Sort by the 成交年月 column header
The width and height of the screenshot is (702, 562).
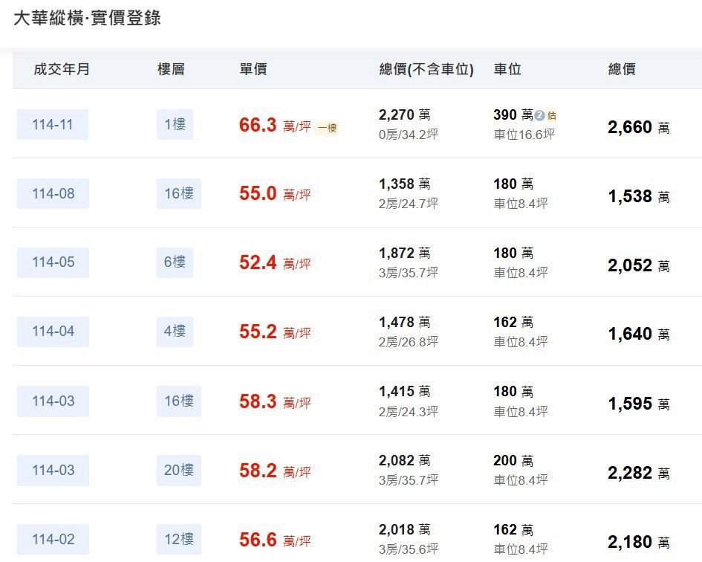[62, 69]
